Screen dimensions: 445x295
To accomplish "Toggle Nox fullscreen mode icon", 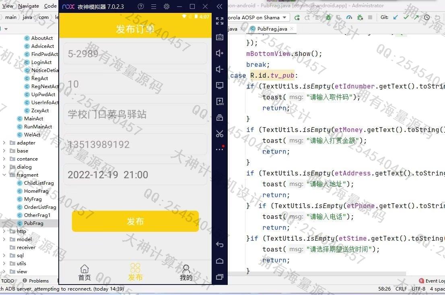I will click(219, 21).
